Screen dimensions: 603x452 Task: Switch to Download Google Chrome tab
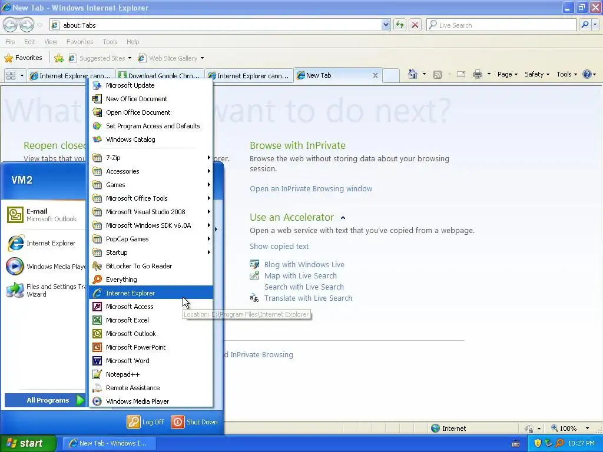click(x=160, y=75)
